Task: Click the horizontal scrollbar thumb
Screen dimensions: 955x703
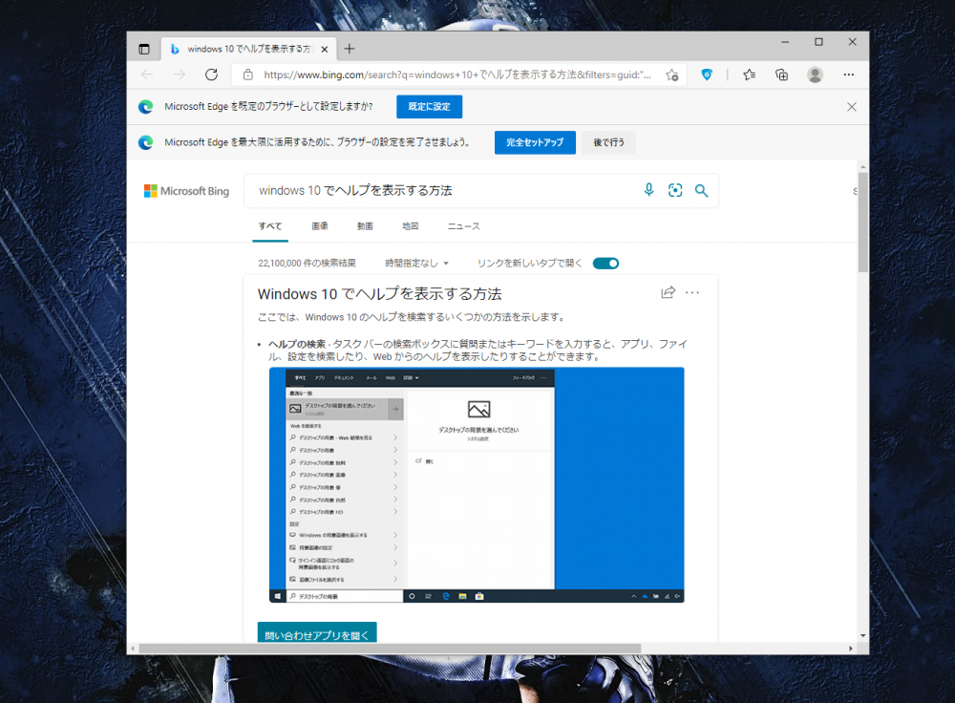Action: [390, 649]
